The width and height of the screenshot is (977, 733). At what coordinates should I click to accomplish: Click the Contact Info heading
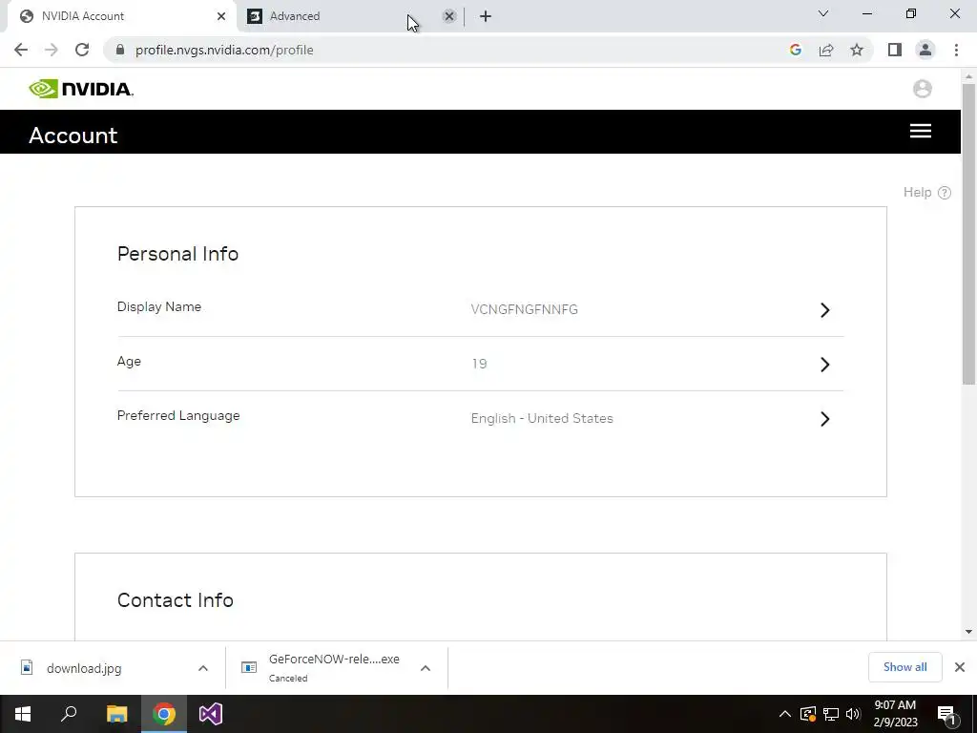(176, 600)
